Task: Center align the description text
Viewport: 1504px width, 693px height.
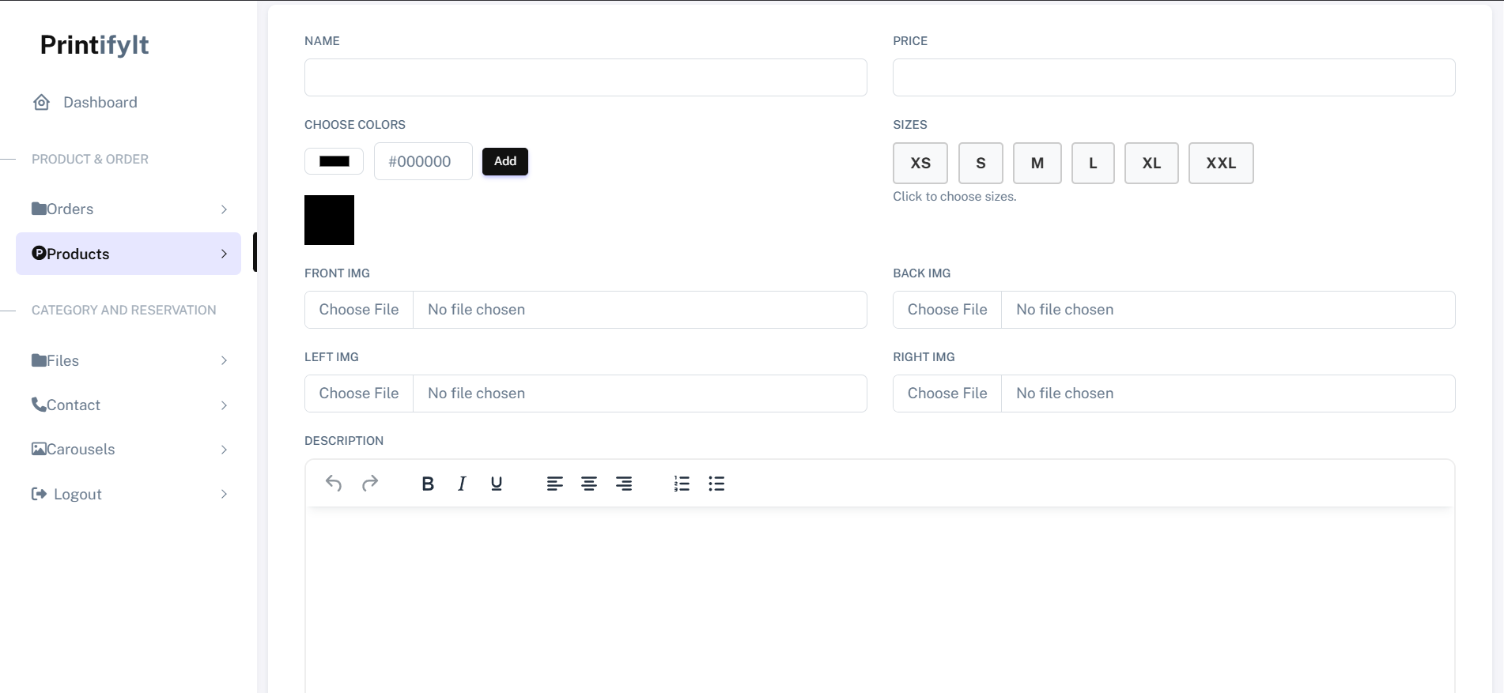Action: coord(589,484)
